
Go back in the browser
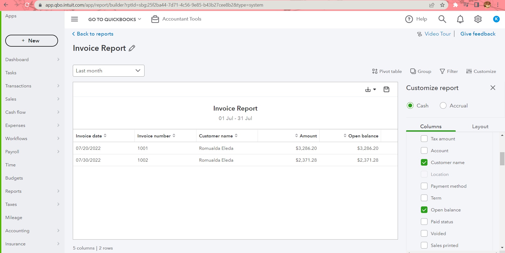(x=6, y=5)
